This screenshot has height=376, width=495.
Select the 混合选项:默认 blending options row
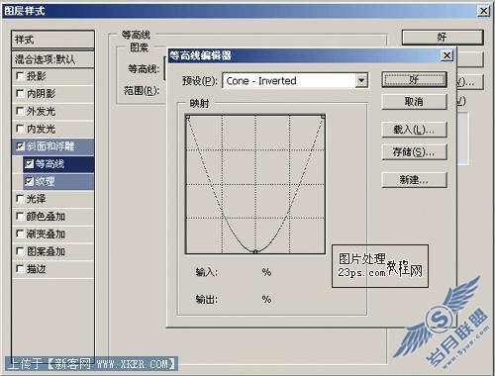[52, 59]
